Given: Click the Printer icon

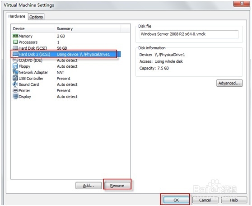Looking at the screenshot, I should tap(15, 90).
